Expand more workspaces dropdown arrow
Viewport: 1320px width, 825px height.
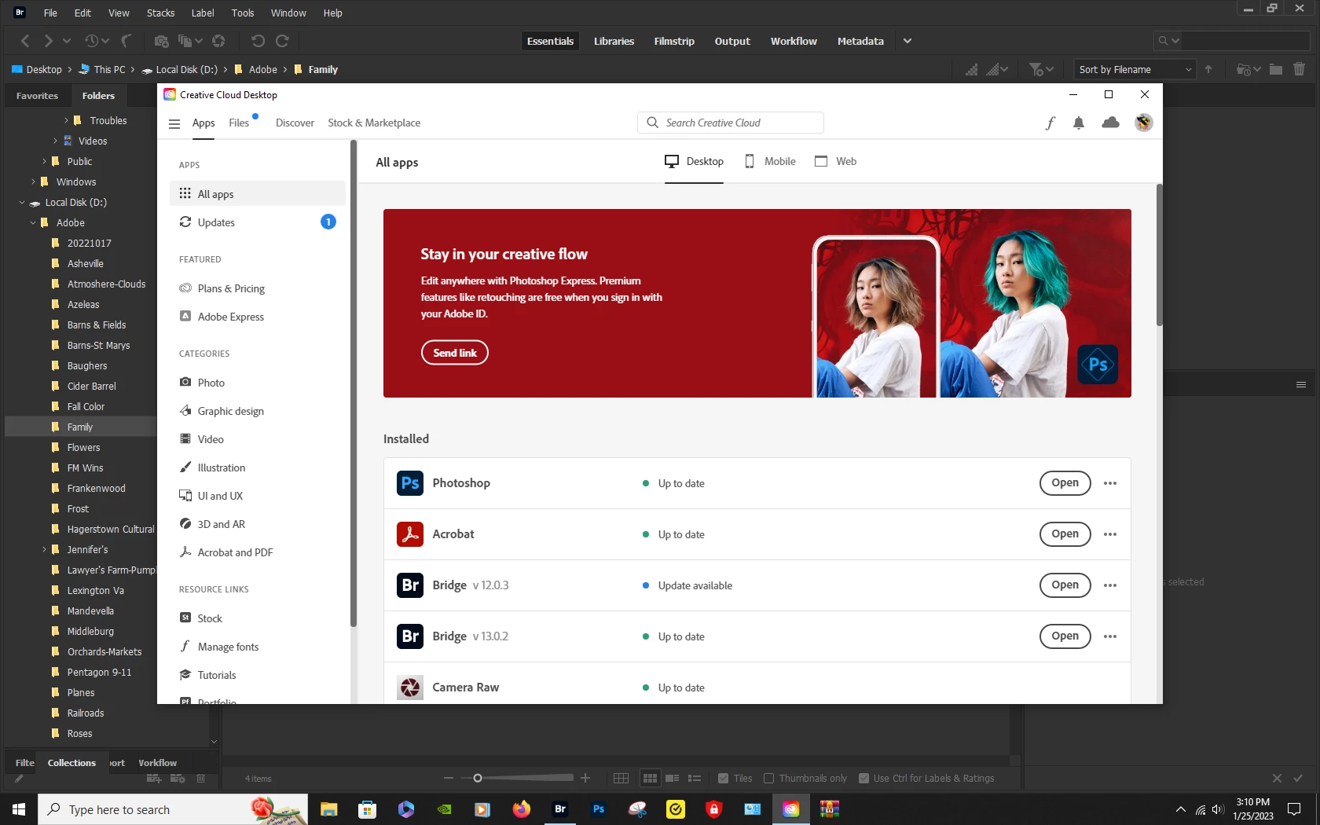(907, 41)
